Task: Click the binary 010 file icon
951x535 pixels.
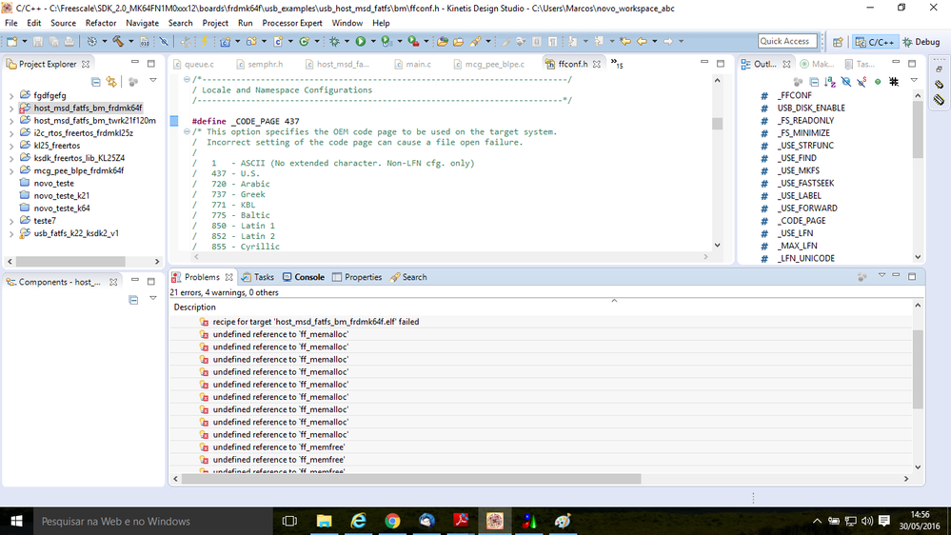Action: 145,41
